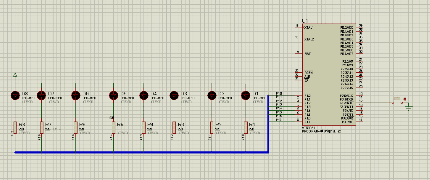
Task: Click the 220 value above R5
Action: tap(112, 118)
